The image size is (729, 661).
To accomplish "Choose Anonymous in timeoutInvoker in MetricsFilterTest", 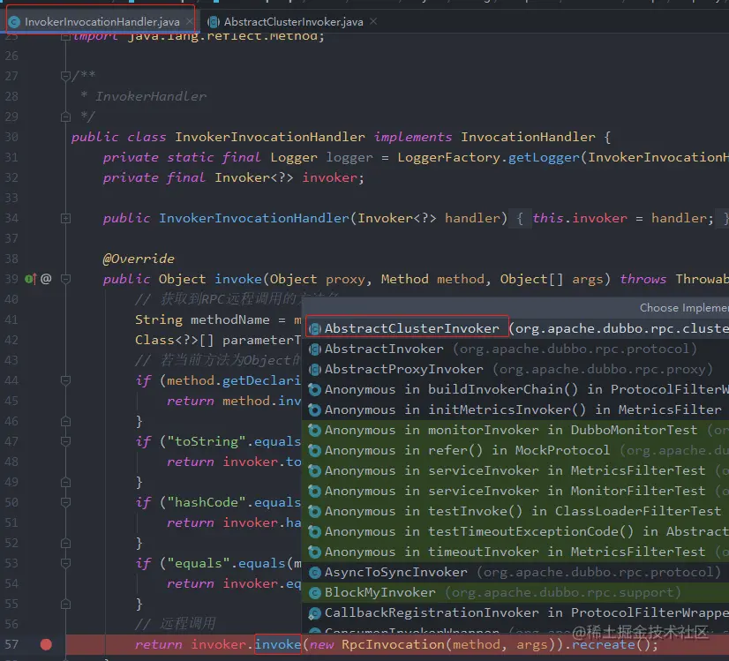I will [x=515, y=552].
